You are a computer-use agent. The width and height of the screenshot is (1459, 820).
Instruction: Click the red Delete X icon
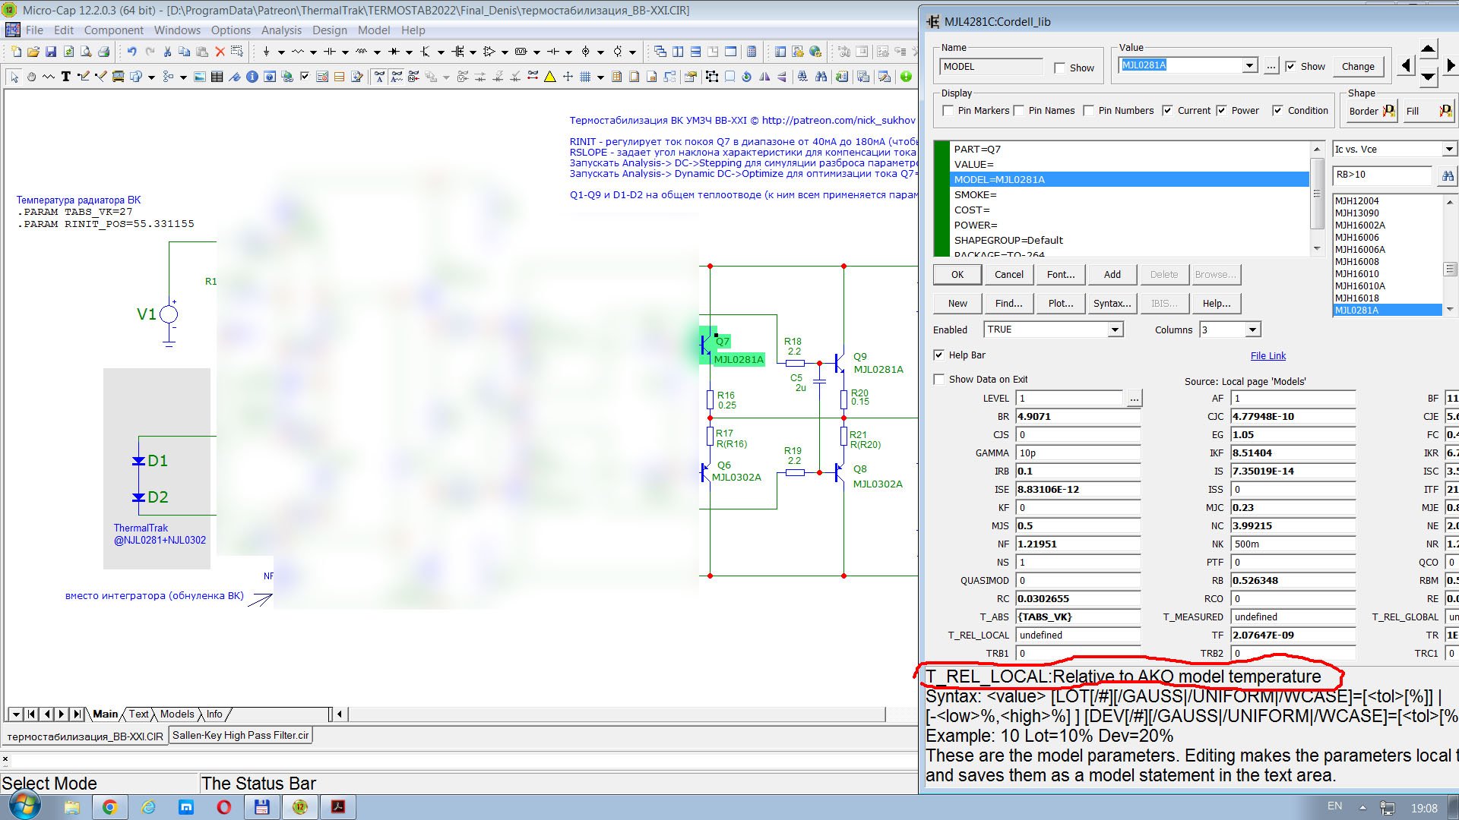tap(220, 52)
